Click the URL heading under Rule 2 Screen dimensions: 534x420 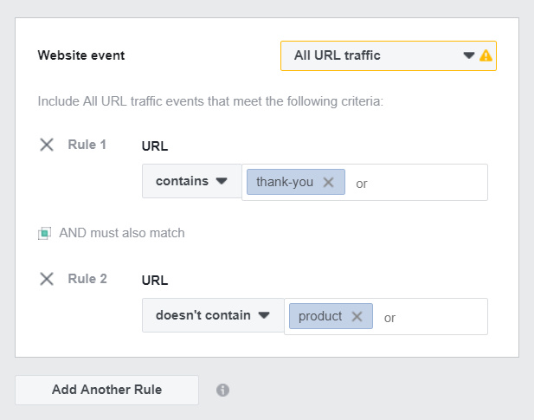tap(155, 281)
